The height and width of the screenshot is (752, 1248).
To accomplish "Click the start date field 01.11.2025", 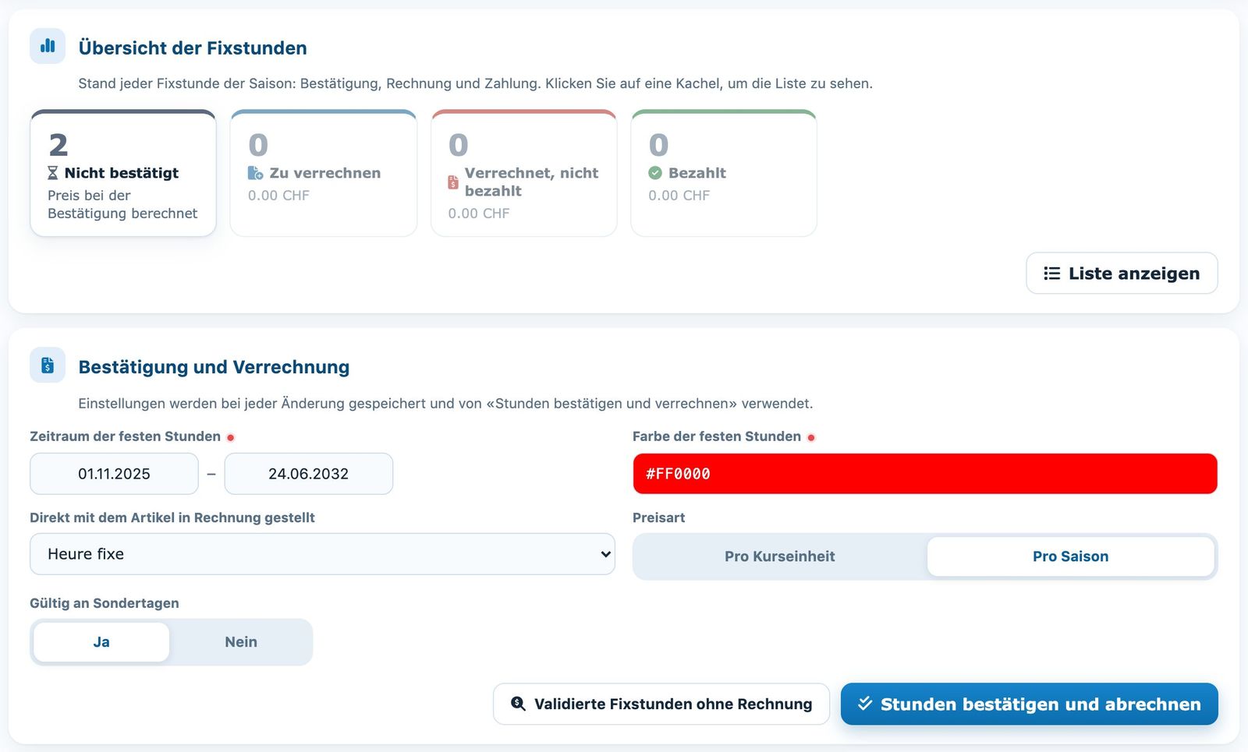I will [x=114, y=474].
